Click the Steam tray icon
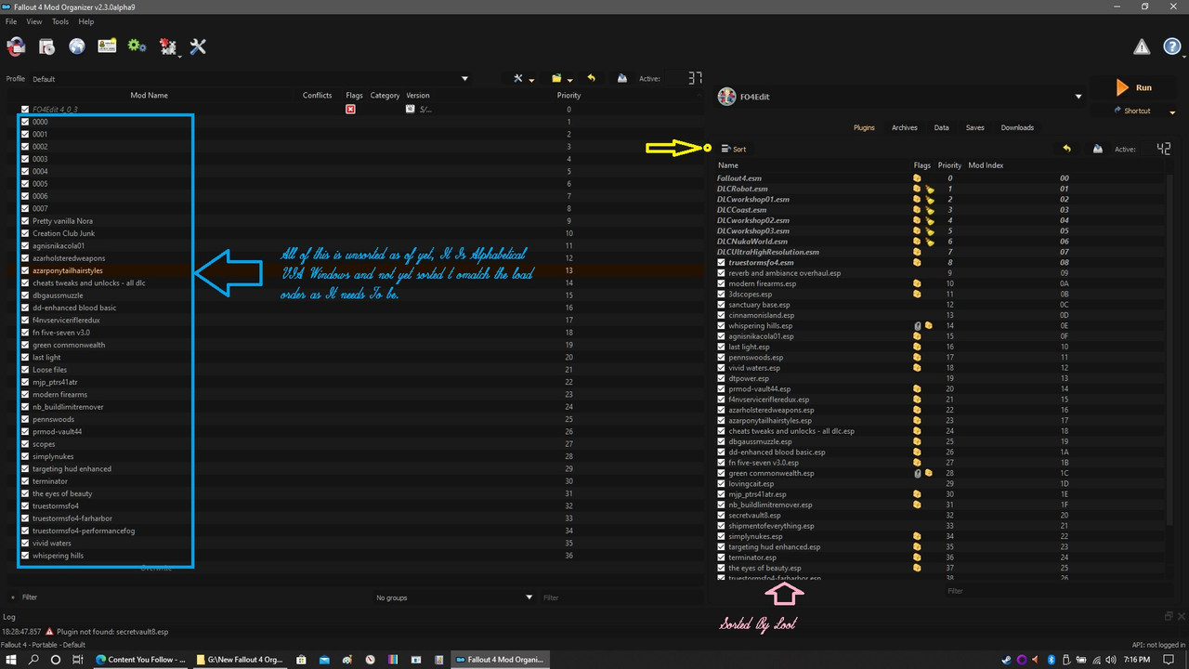Viewport: 1189px width, 669px height. coord(1004,660)
